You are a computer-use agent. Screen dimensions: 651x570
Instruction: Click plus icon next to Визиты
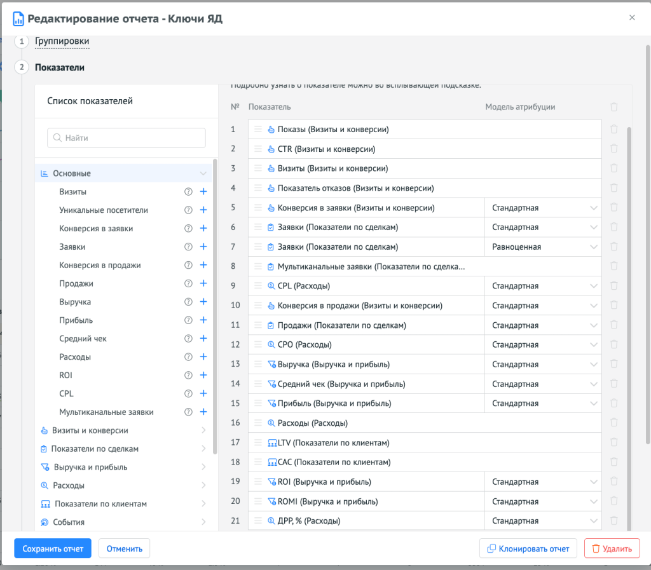(x=203, y=192)
